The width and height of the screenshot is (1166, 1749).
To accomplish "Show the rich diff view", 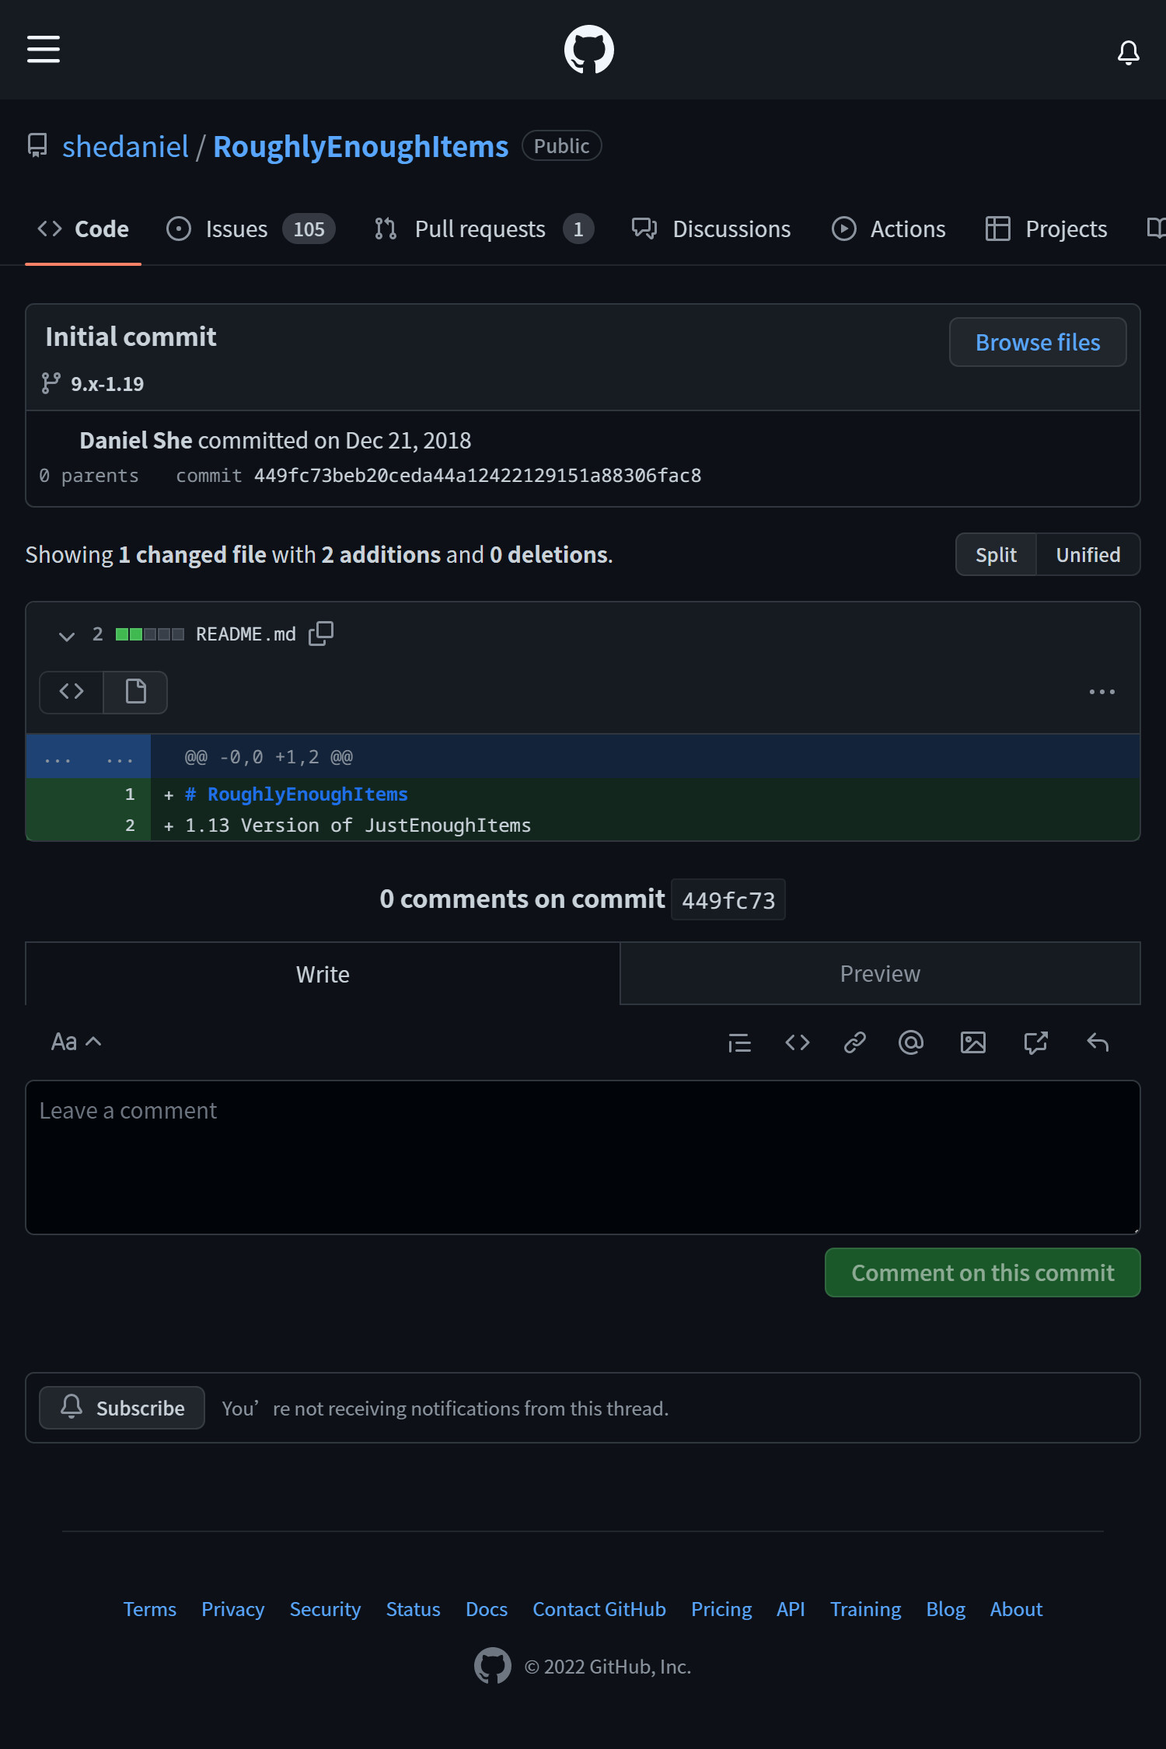I will click(x=136, y=691).
